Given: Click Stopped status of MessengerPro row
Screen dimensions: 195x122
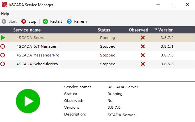Looking at the screenshot, I should point(108,55).
